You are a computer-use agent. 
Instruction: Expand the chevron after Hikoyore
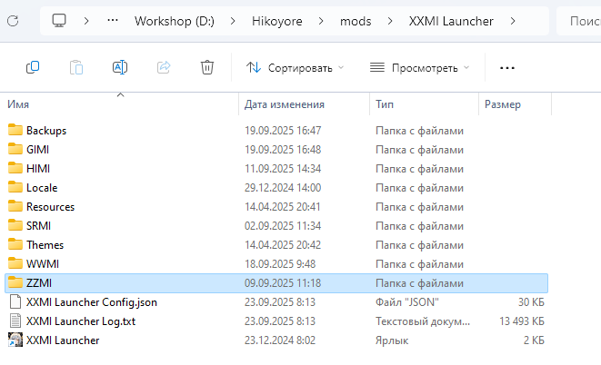coord(321,21)
